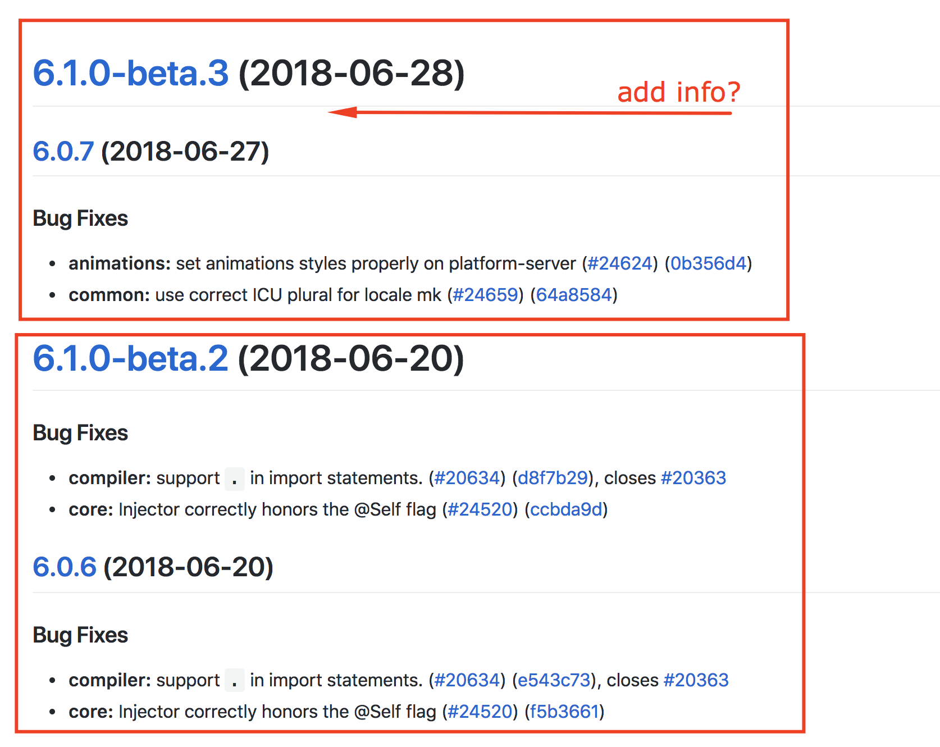The image size is (940, 747).
Task: Click the Bug Fixes heading under 6.0.7
Action: 80,218
